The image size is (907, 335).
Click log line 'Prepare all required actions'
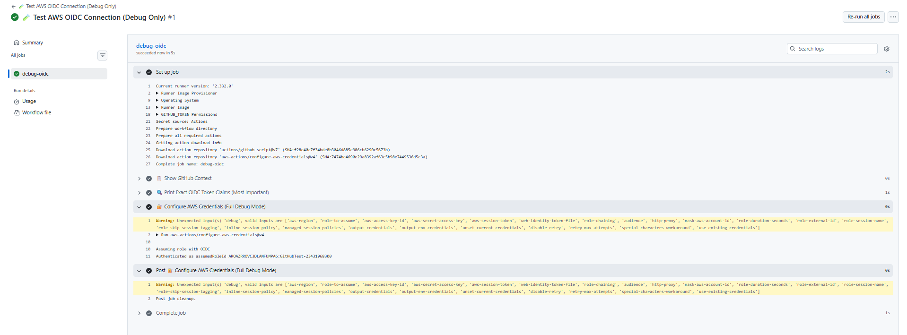[189, 136]
